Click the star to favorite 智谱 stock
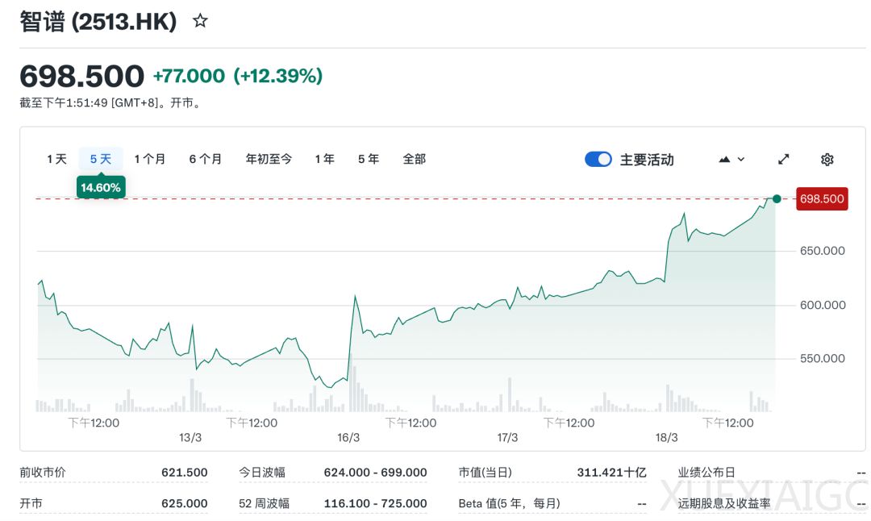The height and width of the screenshot is (521, 871). pyautogui.click(x=199, y=21)
